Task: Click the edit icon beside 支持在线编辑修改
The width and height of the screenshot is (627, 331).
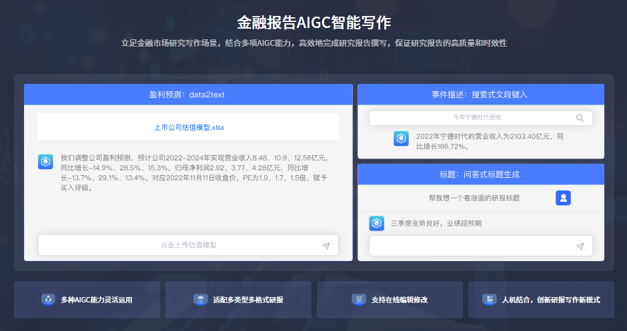Action: point(359,300)
